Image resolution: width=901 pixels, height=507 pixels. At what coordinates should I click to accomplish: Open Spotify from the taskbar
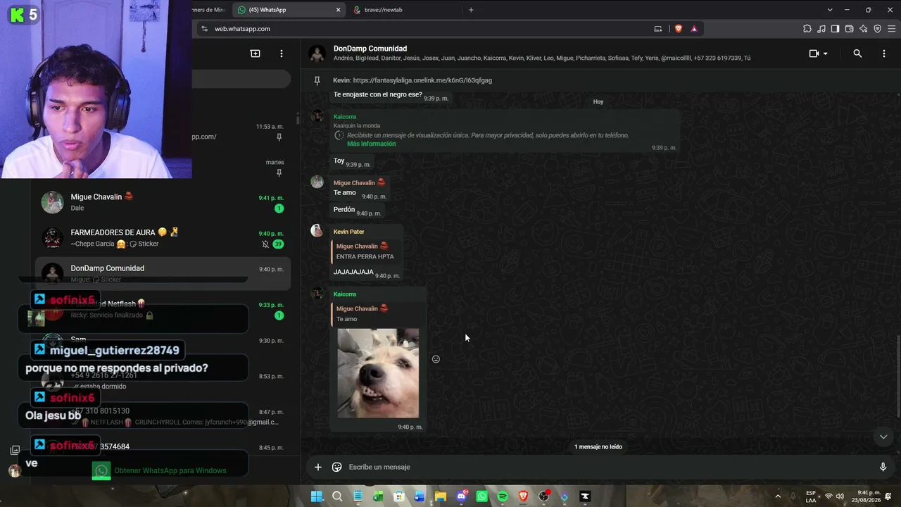click(503, 496)
